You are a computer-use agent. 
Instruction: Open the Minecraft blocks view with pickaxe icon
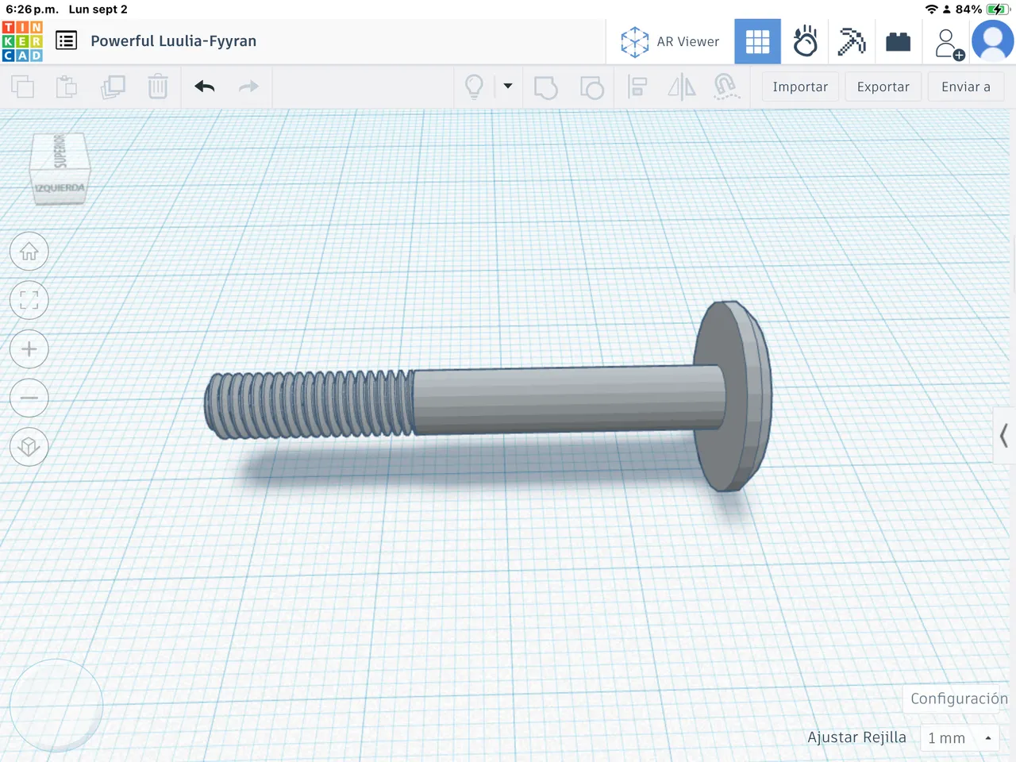coord(852,41)
